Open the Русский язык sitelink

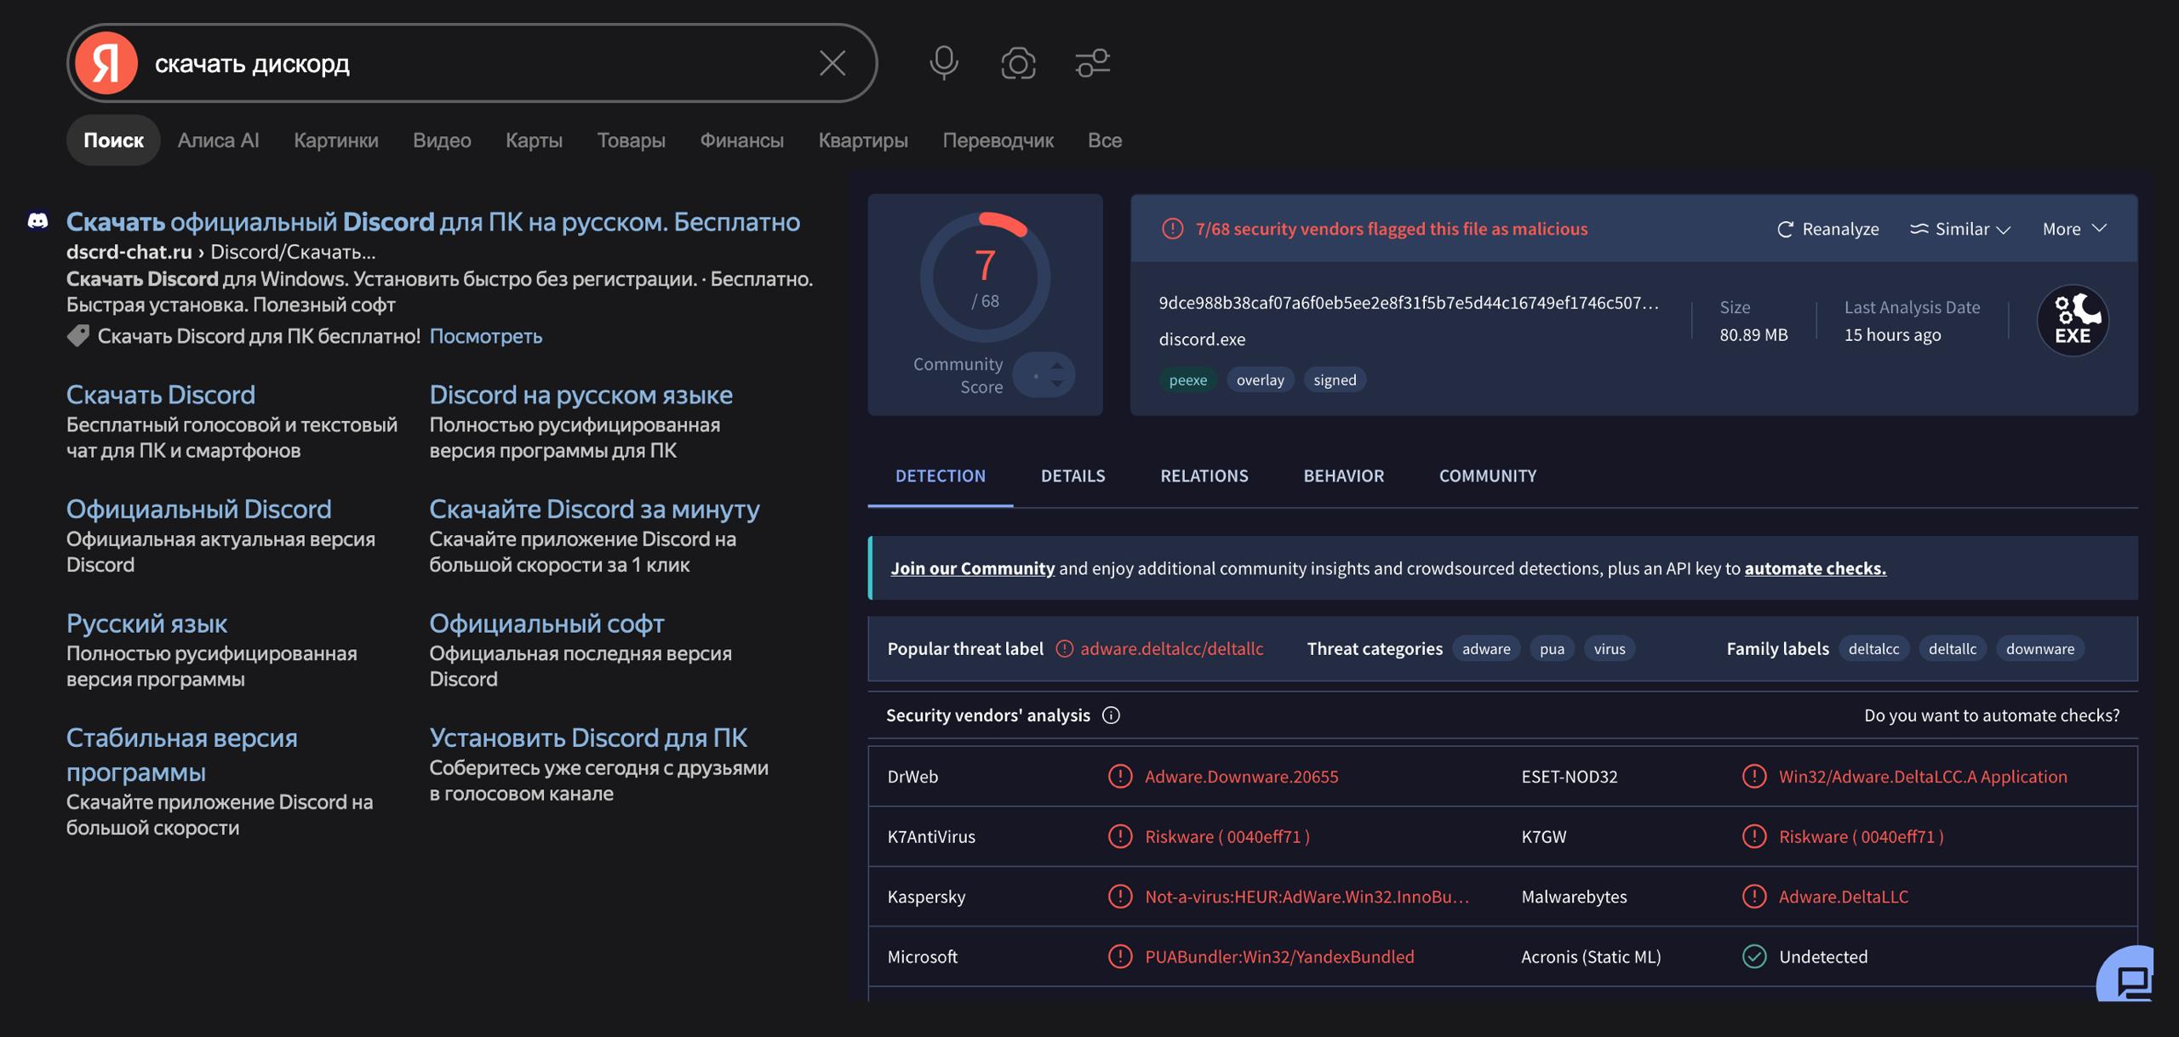click(x=146, y=624)
